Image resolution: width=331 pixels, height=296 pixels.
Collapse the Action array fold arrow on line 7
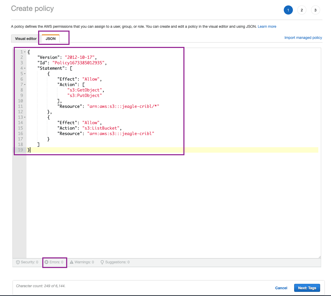click(25, 85)
